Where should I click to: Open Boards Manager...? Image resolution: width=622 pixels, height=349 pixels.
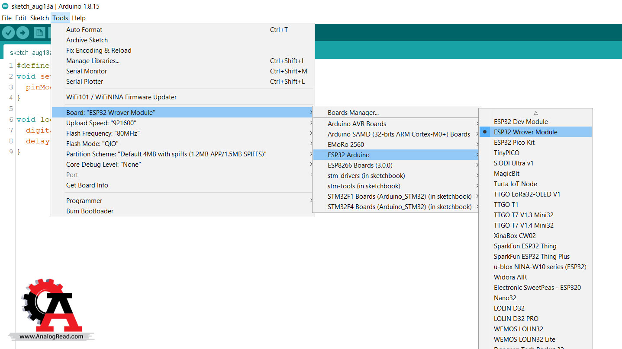point(396,113)
